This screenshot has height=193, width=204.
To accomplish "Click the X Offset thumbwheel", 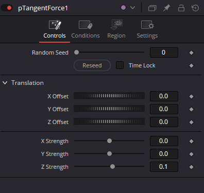I will (x=109, y=96).
